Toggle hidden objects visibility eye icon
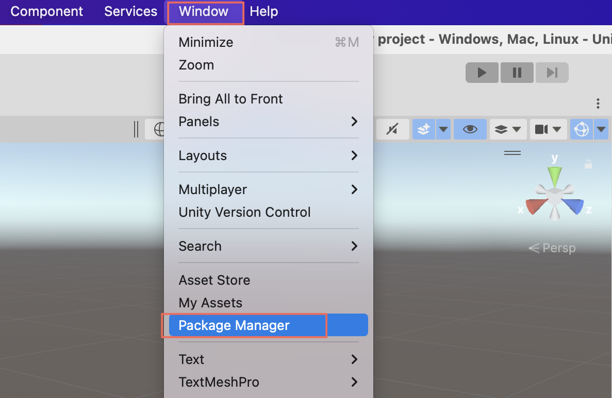 [470, 130]
